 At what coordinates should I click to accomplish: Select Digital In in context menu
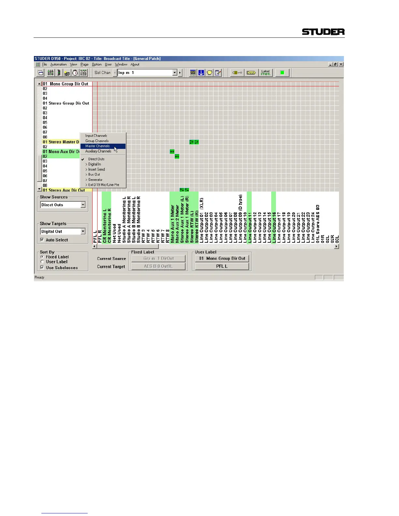click(103, 165)
